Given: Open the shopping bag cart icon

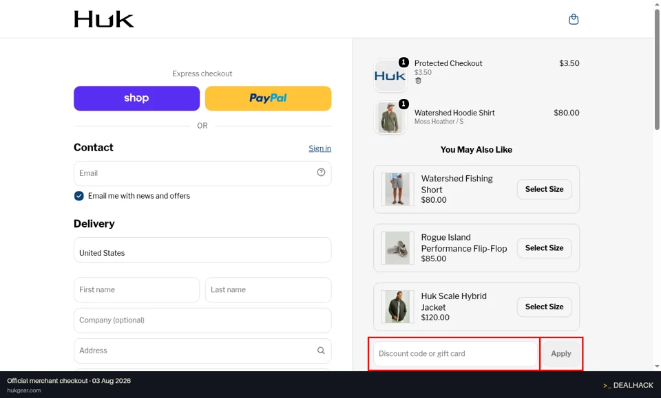Looking at the screenshot, I should coord(574,19).
